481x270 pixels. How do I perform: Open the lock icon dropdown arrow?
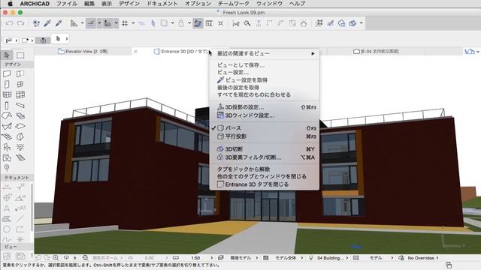(189, 23)
